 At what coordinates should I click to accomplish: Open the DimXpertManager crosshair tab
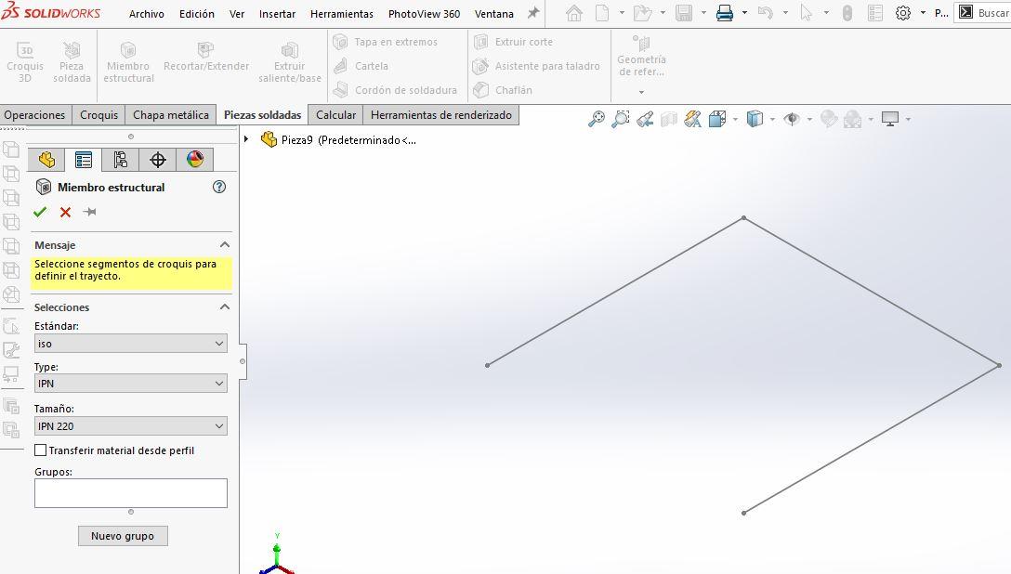158,160
